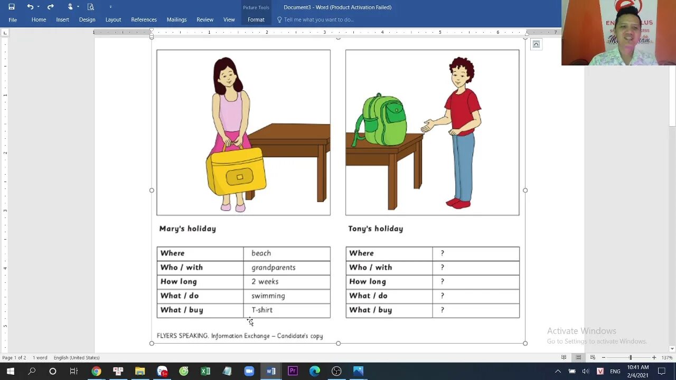
Task: Open Task View on the taskbar
Action: point(74,372)
